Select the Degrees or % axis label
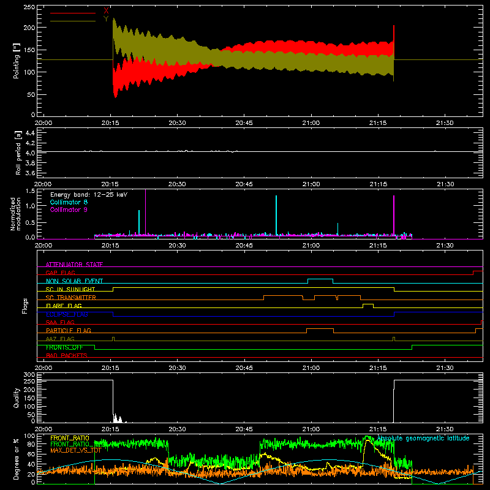490x490 pixels. point(17,459)
